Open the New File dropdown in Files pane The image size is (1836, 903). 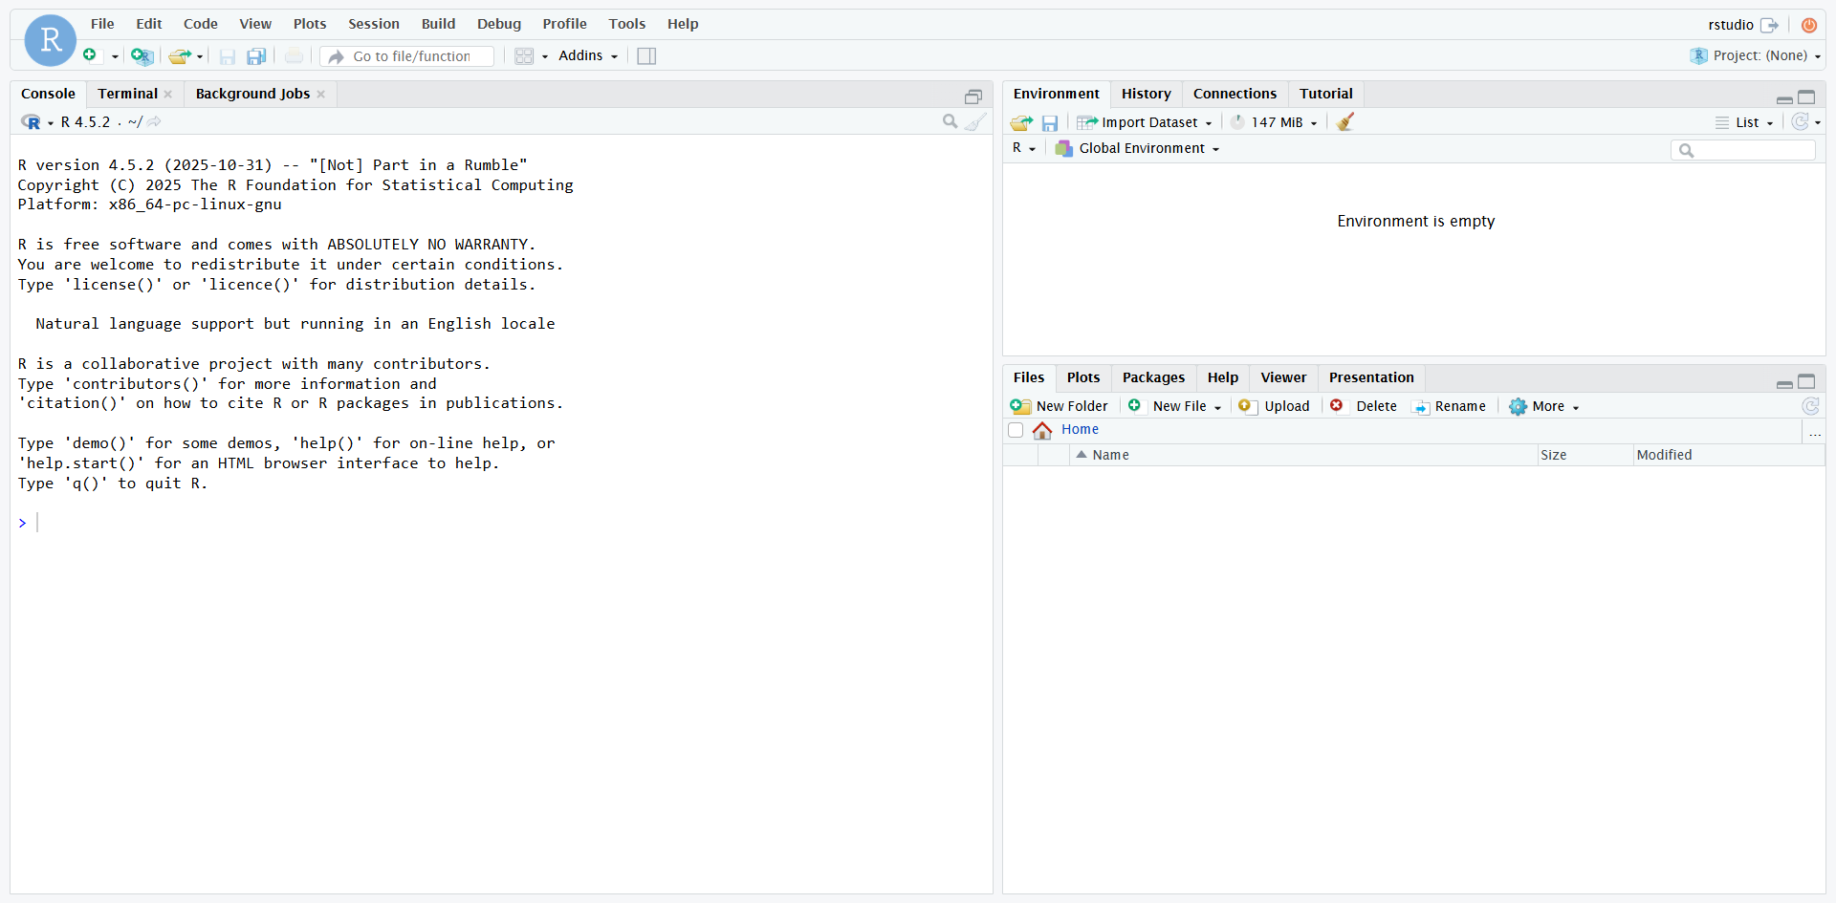(x=1175, y=406)
